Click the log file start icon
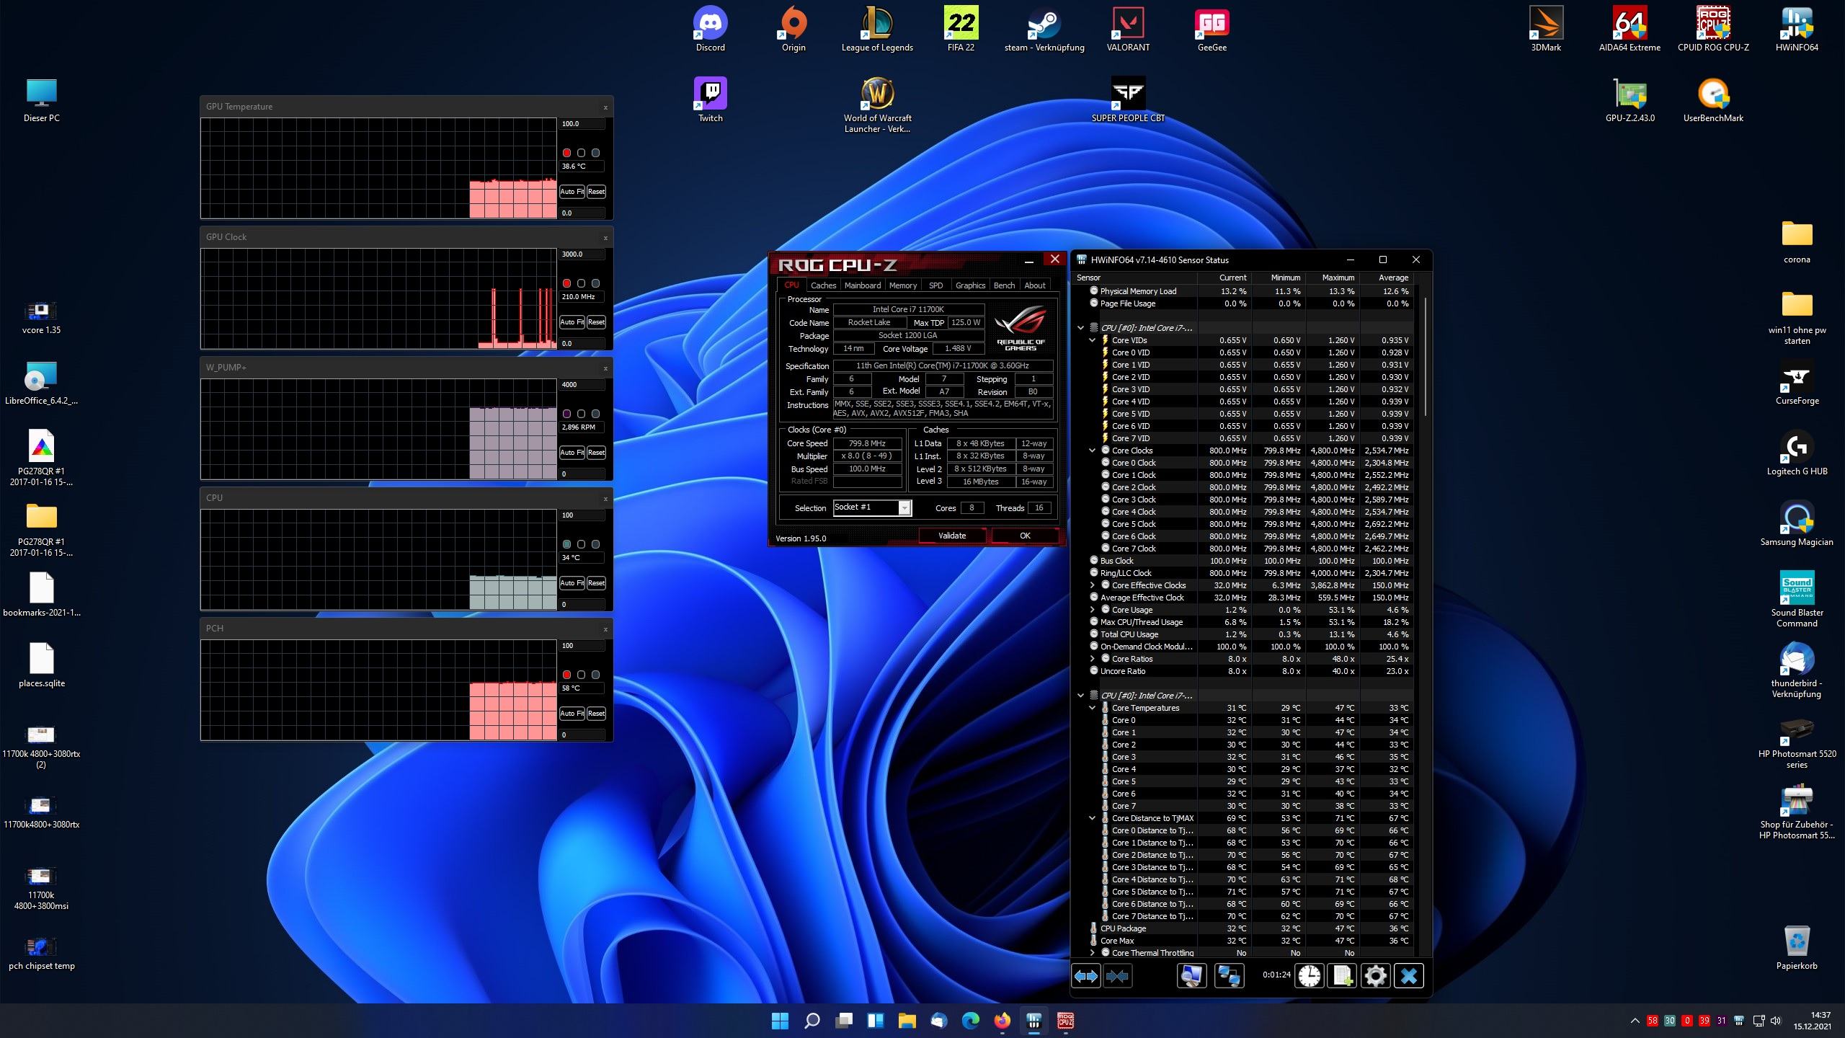This screenshot has width=1845, height=1038. [1342, 976]
